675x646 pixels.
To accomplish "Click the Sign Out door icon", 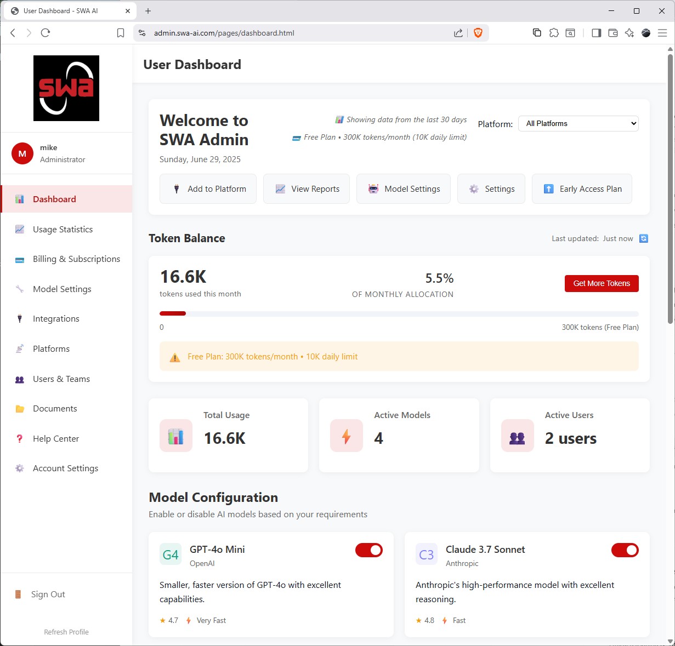I will 18,594.
